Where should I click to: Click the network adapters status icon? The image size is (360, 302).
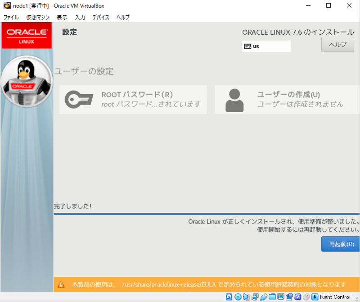coord(255,297)
